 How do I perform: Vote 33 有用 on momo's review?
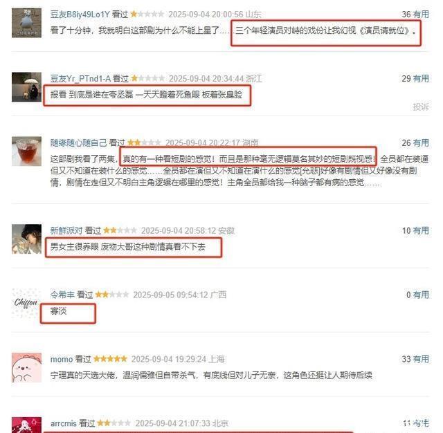click(415, 359)
